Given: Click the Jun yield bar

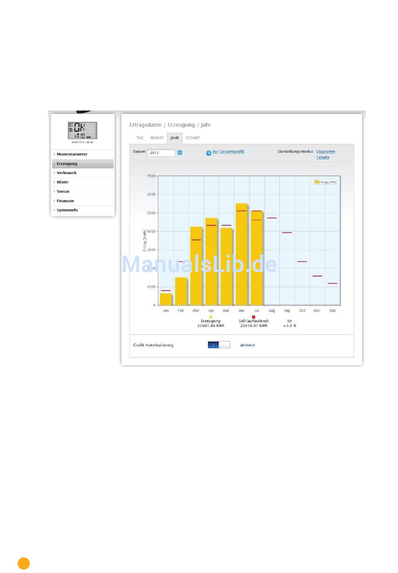Looking at the screenshot, I should (x=242, y=254).
